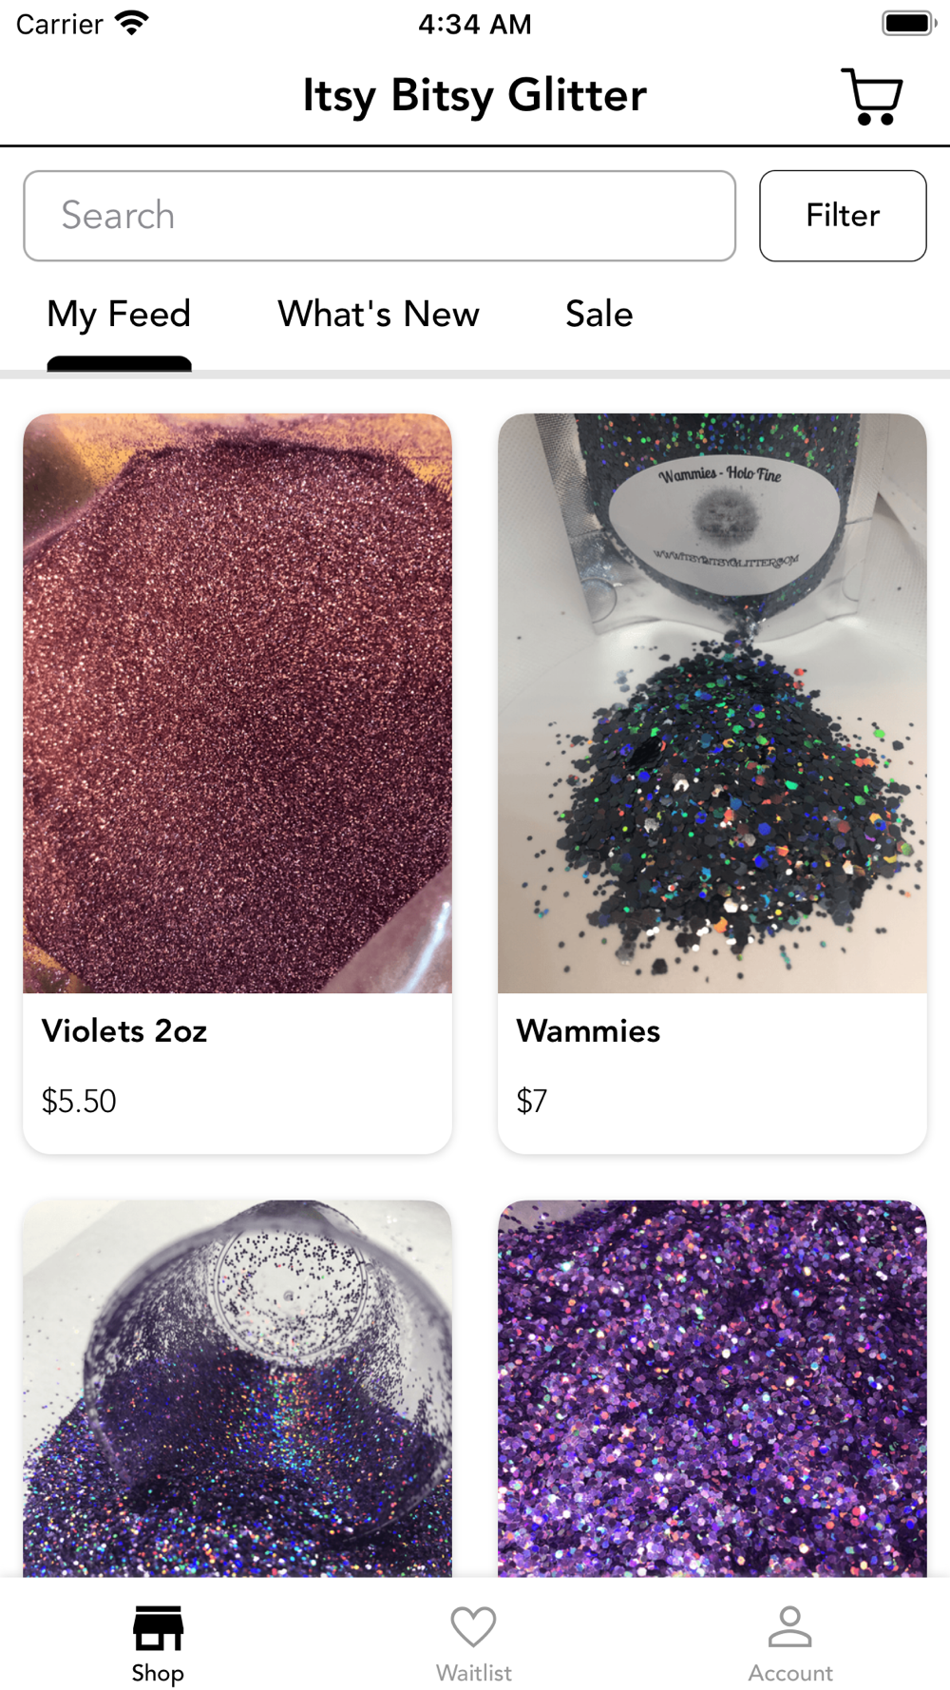Focus the Search input field
Viewport: 950px width, 1690px height.
(379, 216)
